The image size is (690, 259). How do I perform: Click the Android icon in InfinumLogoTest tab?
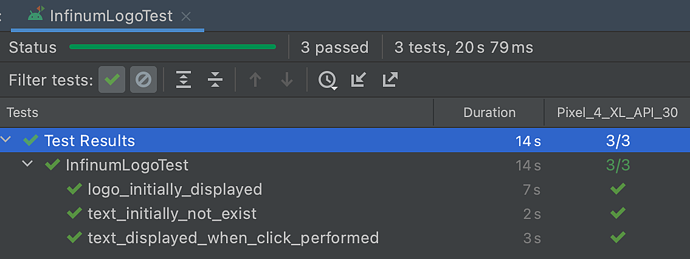pos(36,14)
